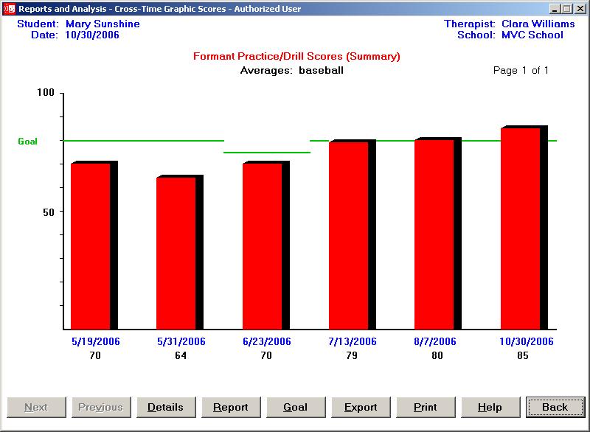
Task: Select the 10/30/2006 date label below chart
Action: coord(527,341)
